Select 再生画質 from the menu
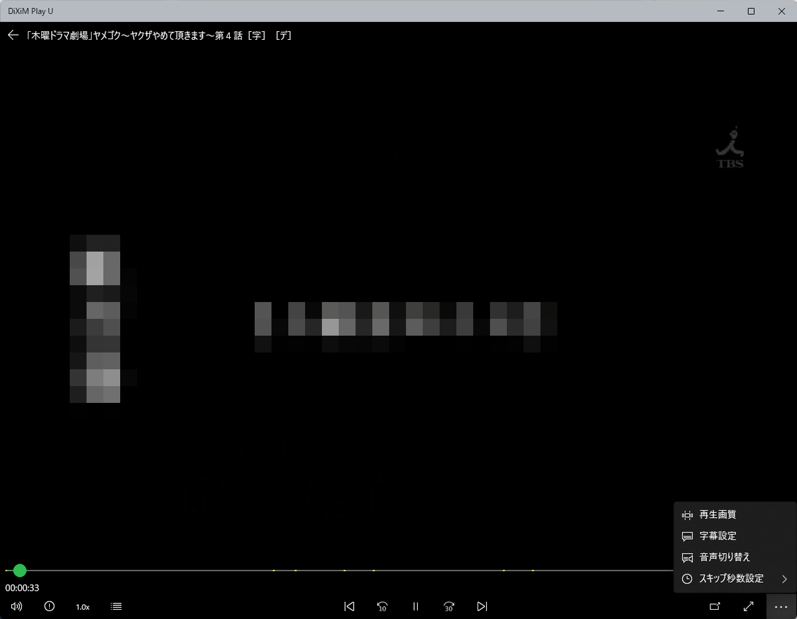 (717, 515)
